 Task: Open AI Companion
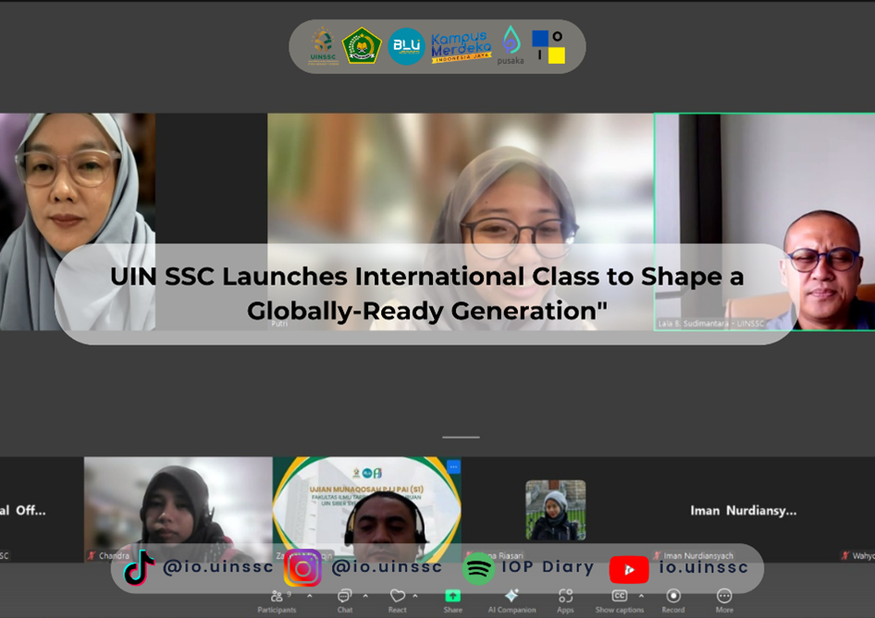click(x=511, y=600)
